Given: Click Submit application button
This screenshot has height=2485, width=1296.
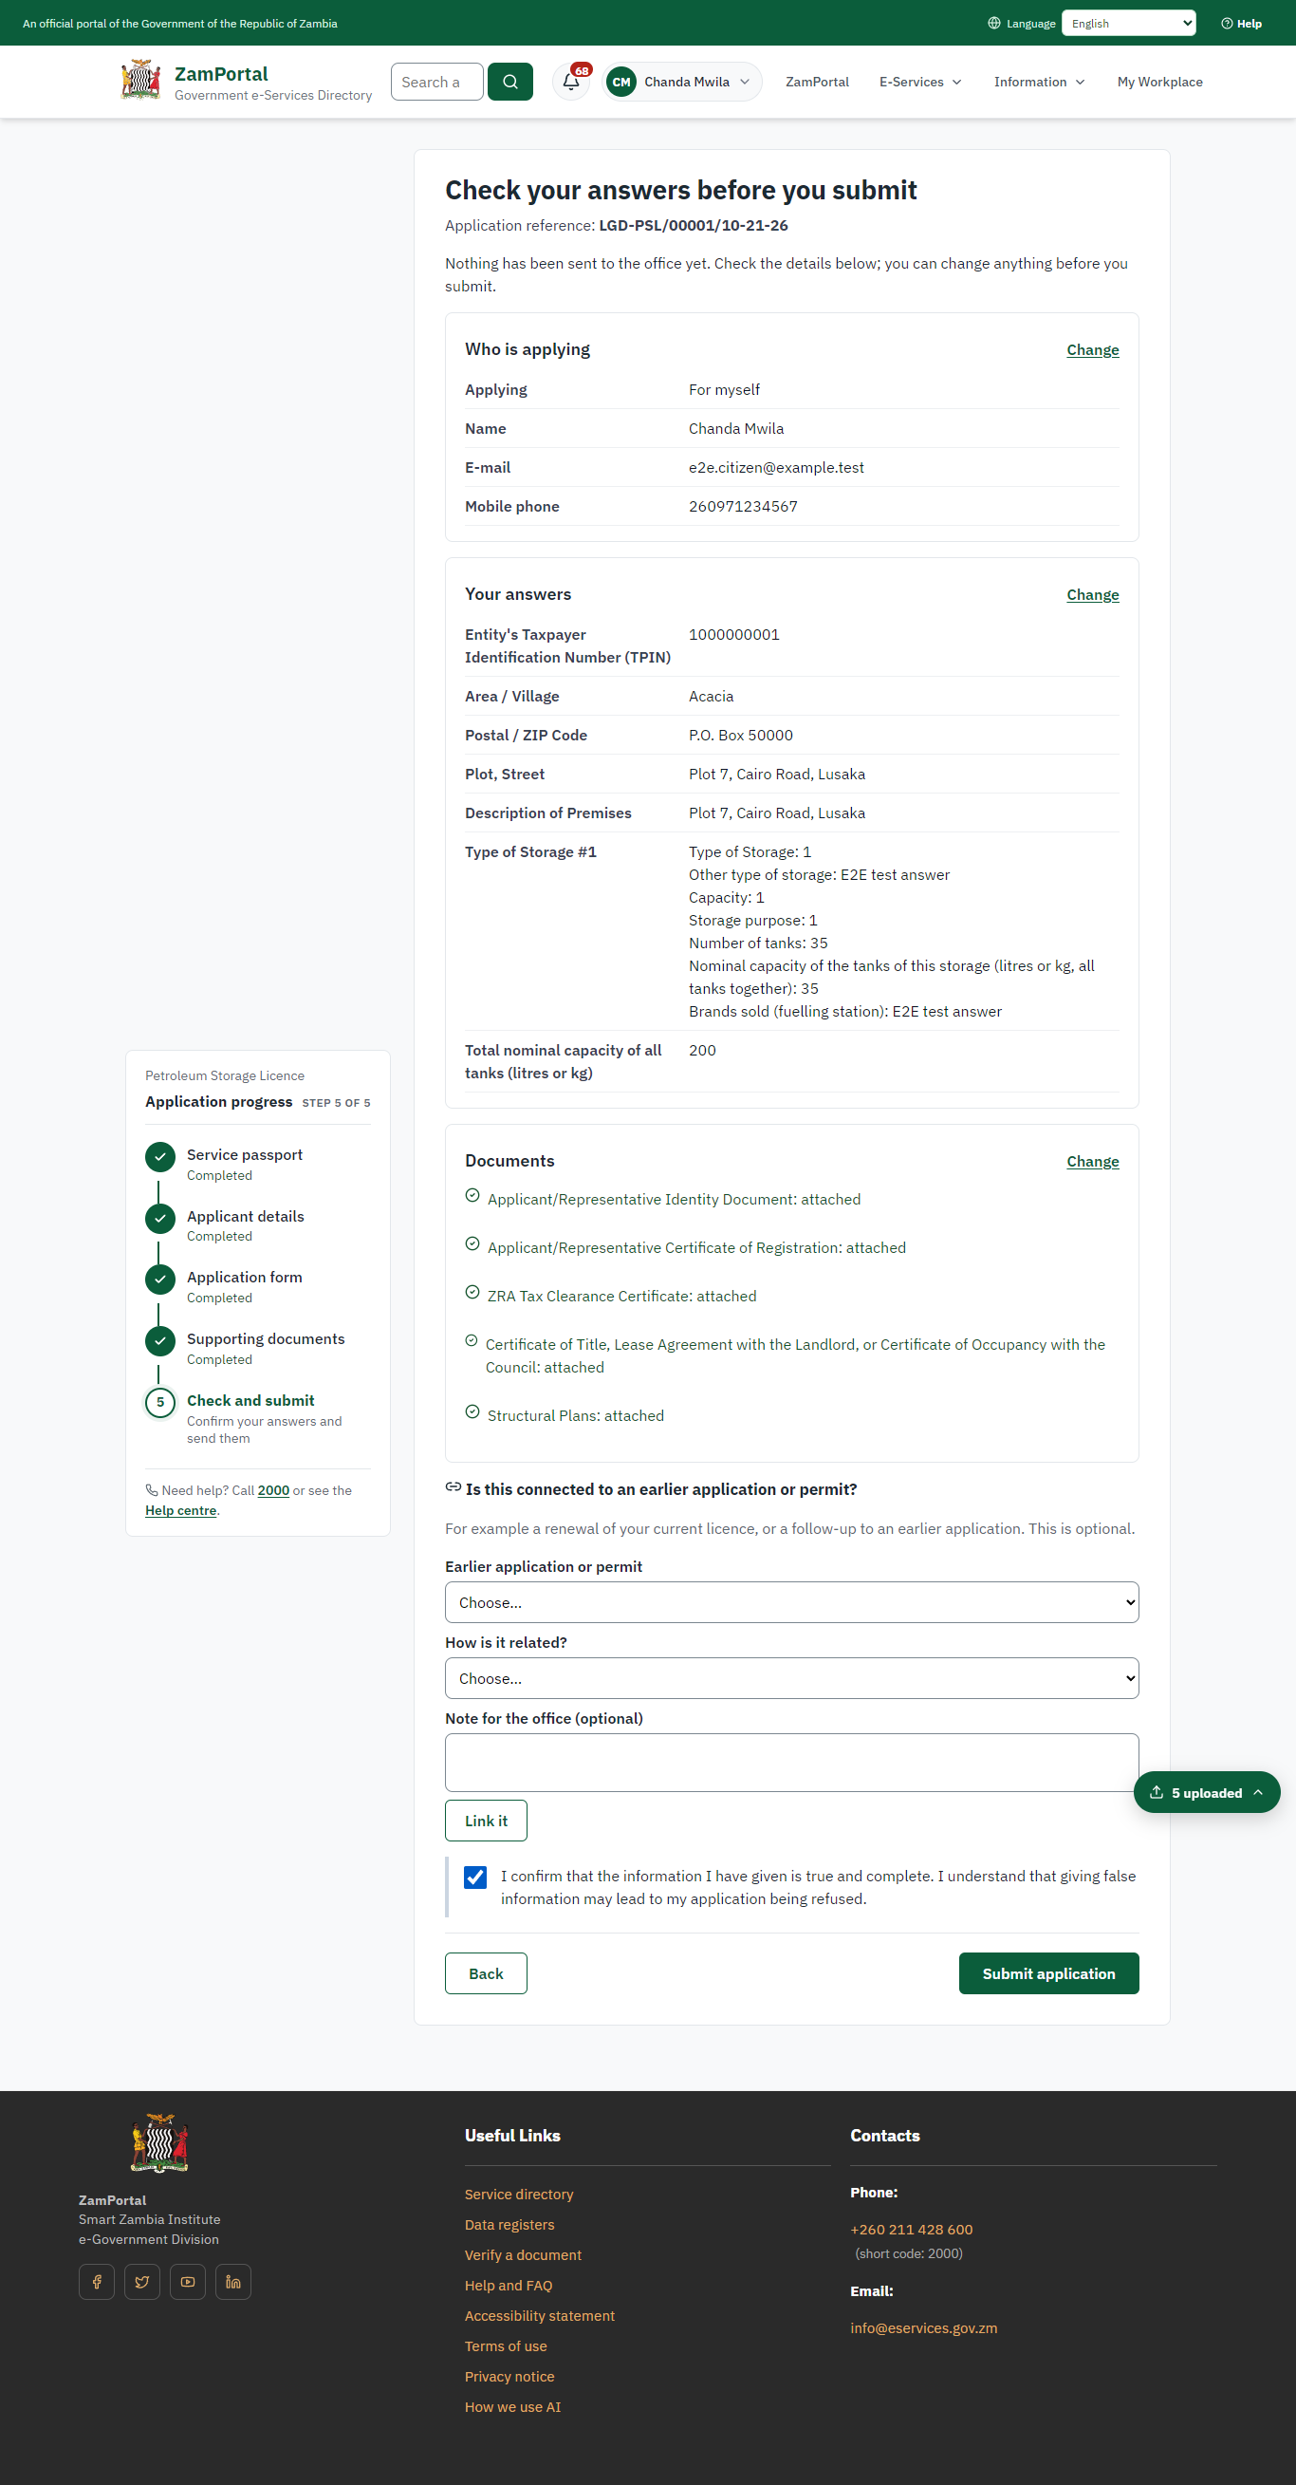Looking at the screenshot, I should pyautogui.click(x=1048, y=1973).
